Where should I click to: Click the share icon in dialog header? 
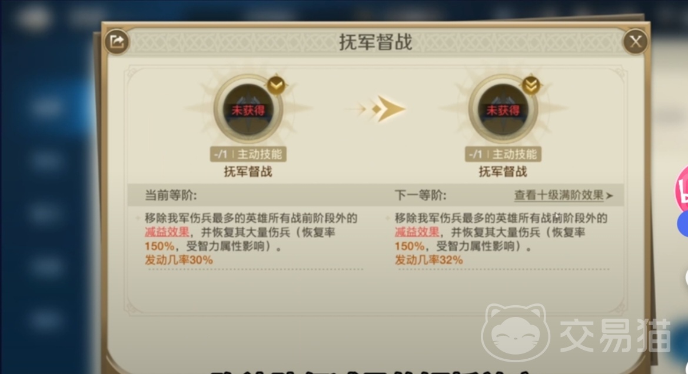pyautogui.click(x=117, y=42)
